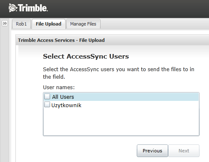Click the empty tab strip right of Manage Files
Viewport: 209px width, 162px height.
pyautogui.click(x=154, y=24)
